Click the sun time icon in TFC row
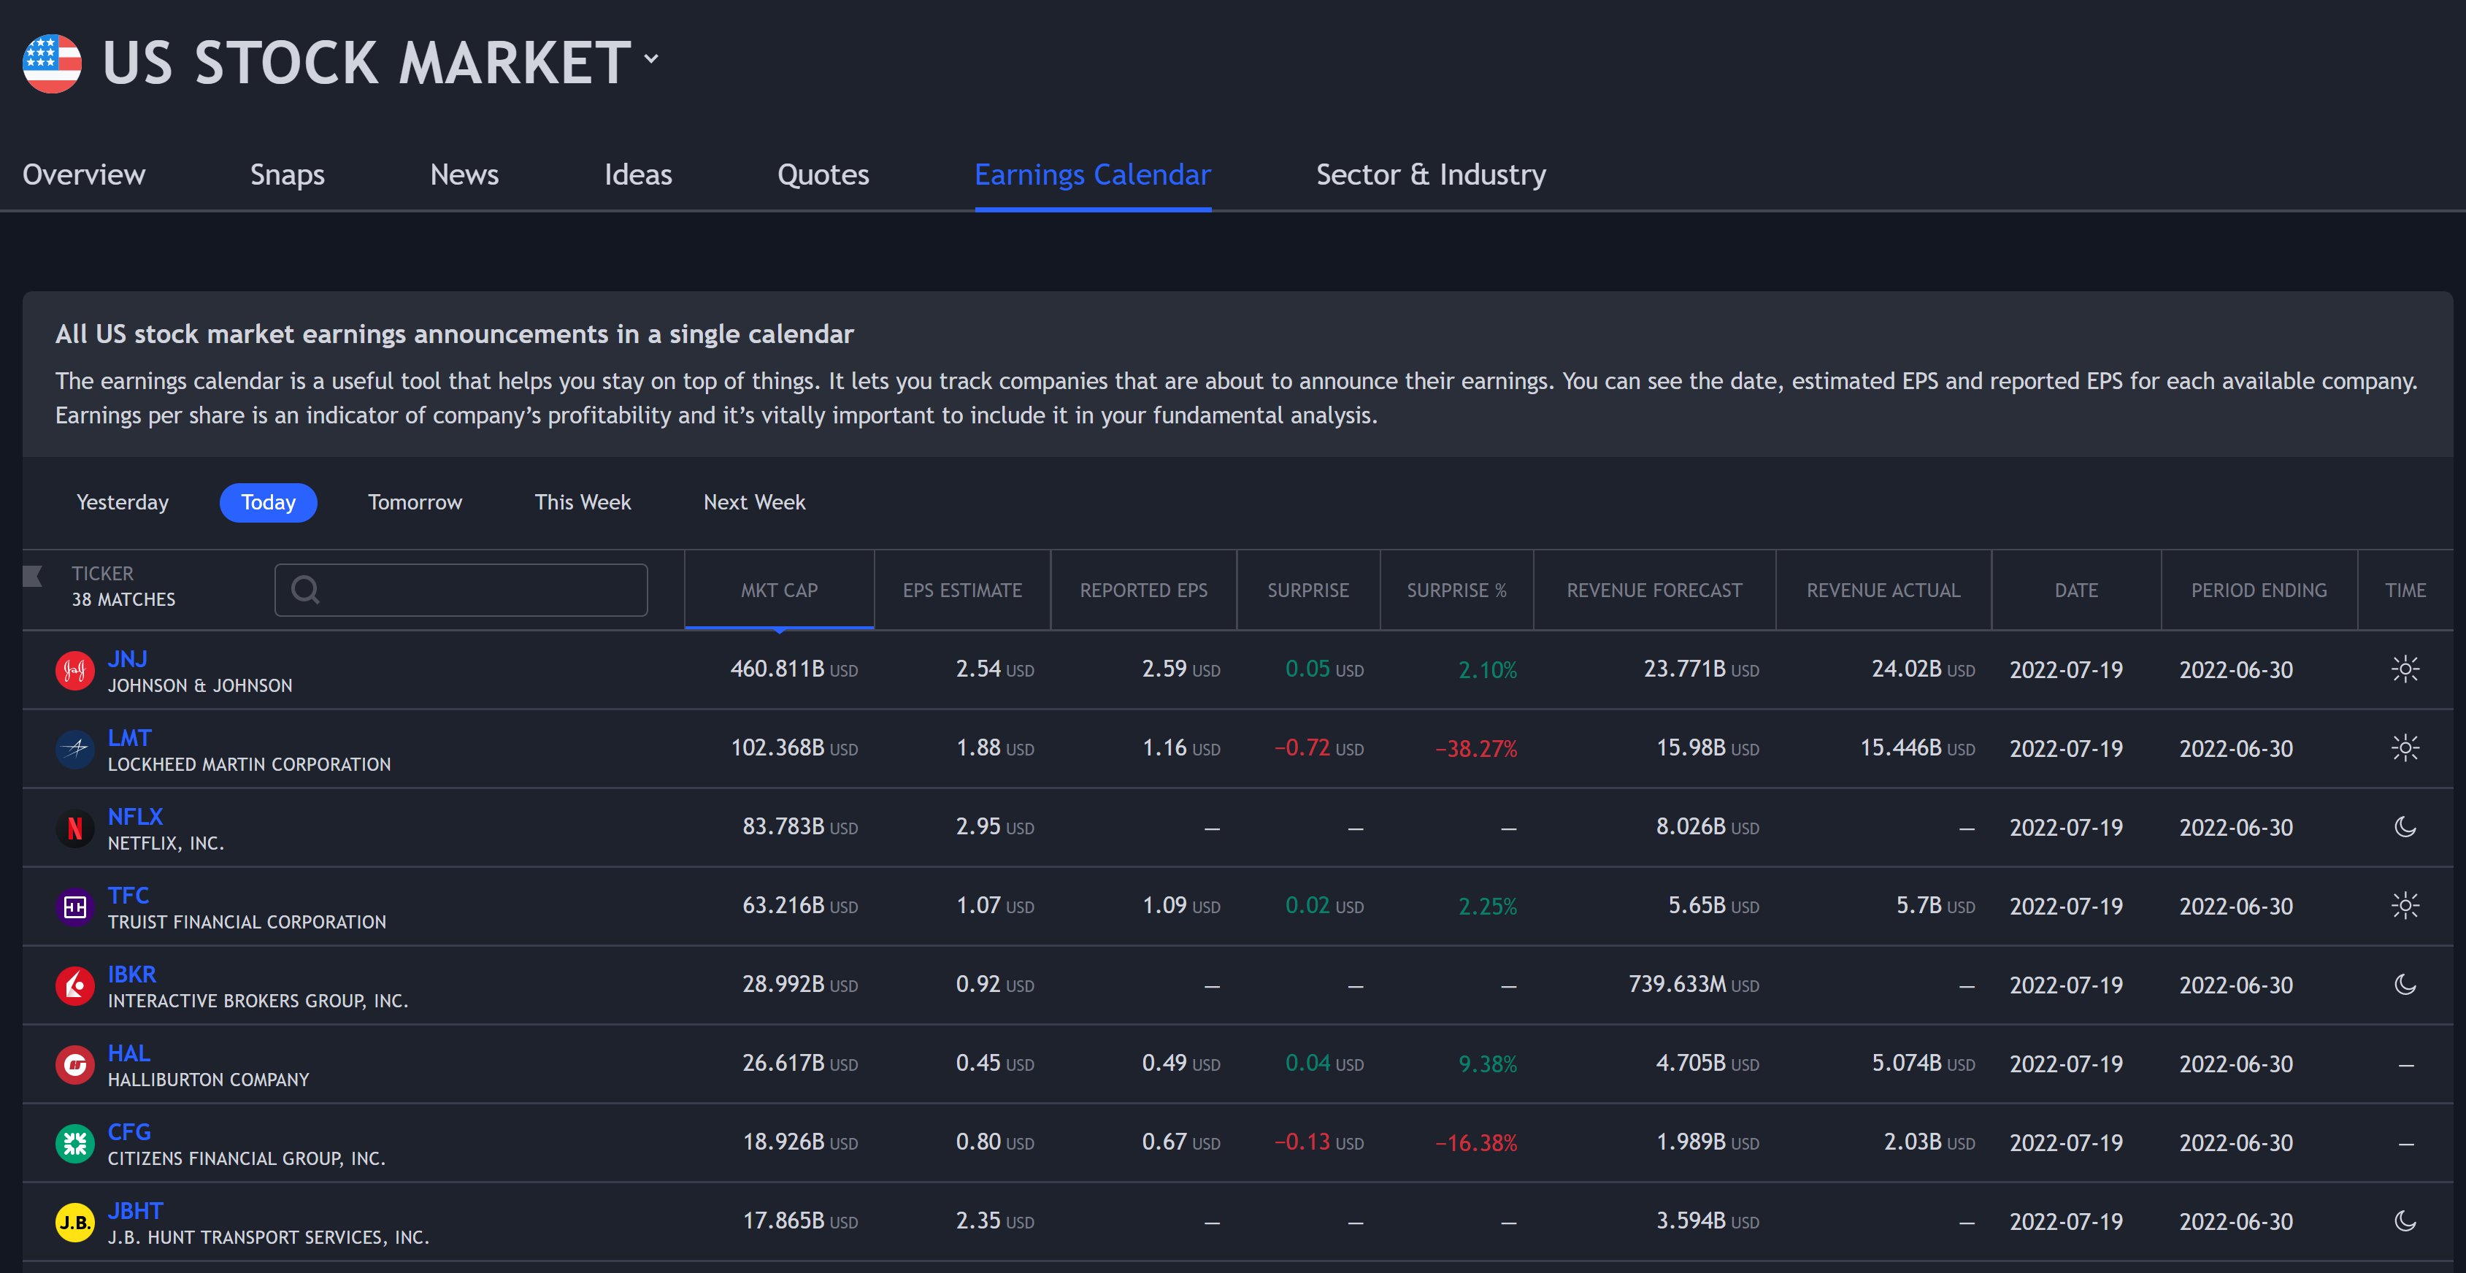 click(2405, 905)
